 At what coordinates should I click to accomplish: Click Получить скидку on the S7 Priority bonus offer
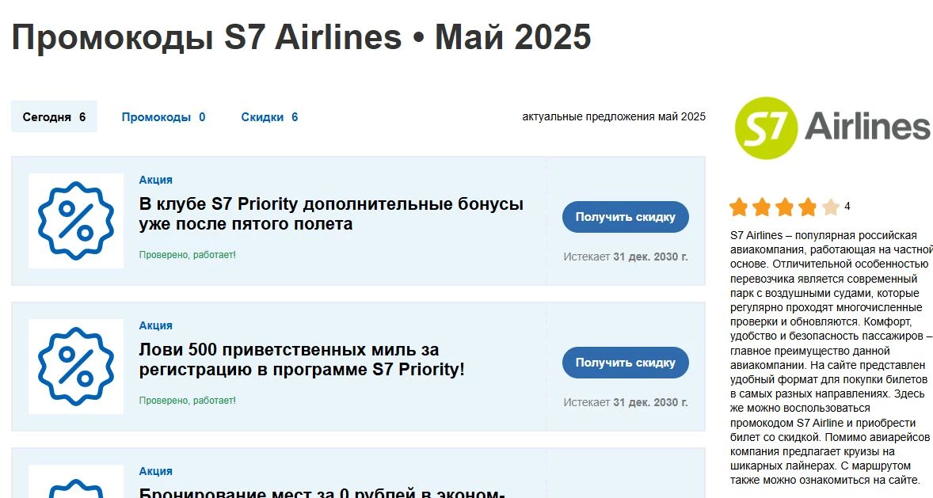625,216
